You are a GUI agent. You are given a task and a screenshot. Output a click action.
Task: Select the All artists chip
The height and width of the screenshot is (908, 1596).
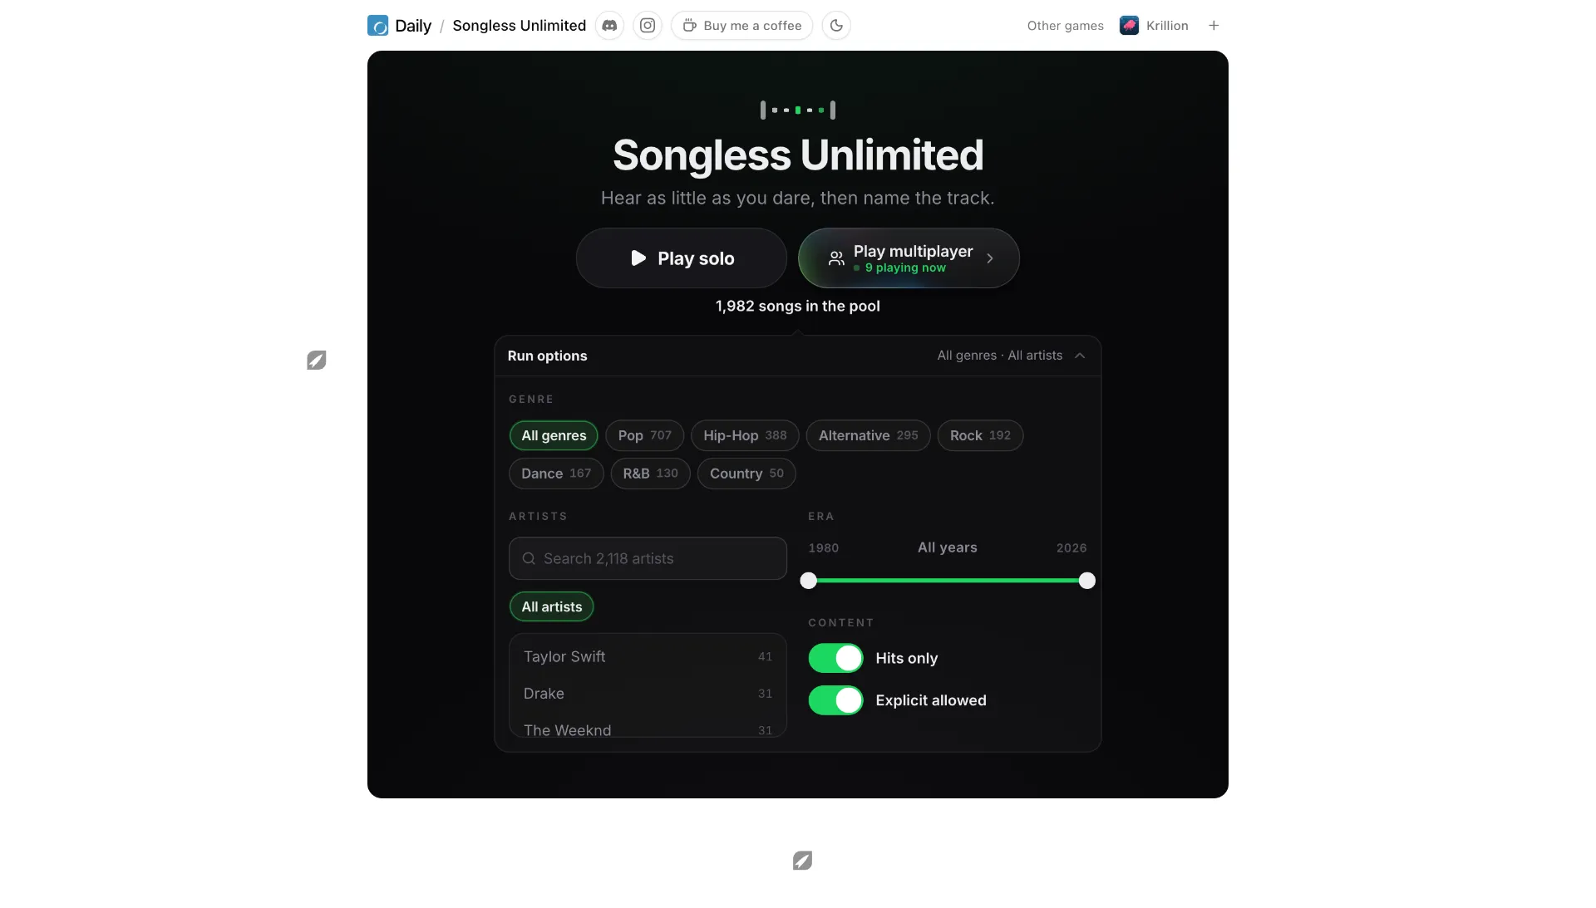[x=551, y=606]
